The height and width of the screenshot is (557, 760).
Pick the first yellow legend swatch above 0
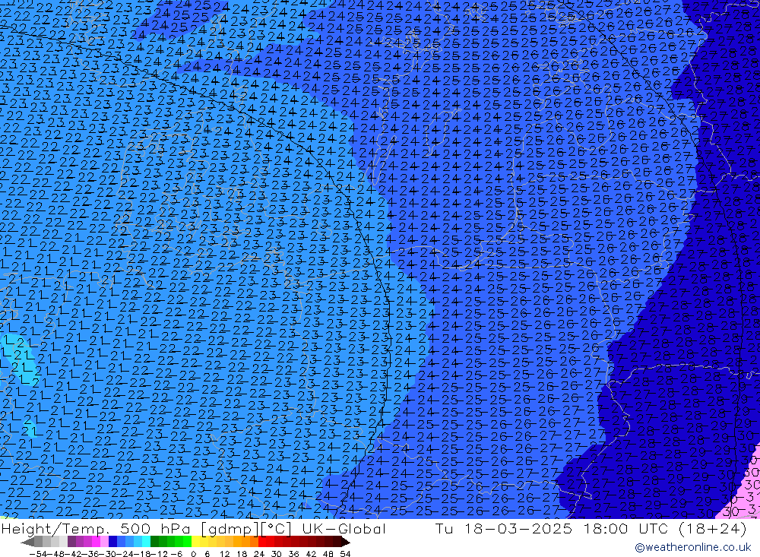195,542
